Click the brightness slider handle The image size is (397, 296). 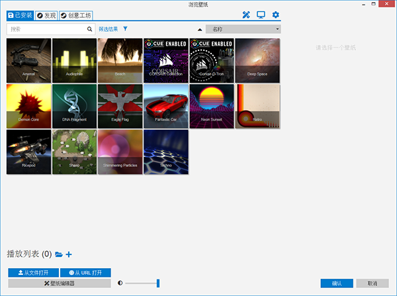coord(158,283)
